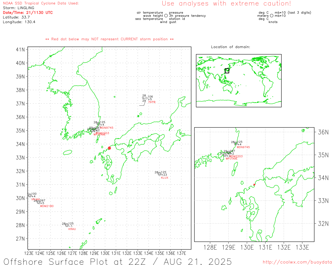
Task: Click WDN9745 station circle on inset map
Action: (x=236, y=143)
